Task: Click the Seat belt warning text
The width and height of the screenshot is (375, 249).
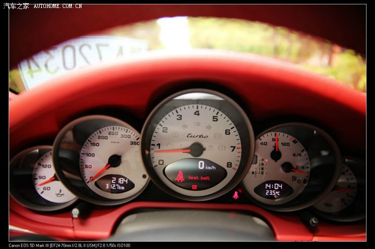Action: pos(199,177)
